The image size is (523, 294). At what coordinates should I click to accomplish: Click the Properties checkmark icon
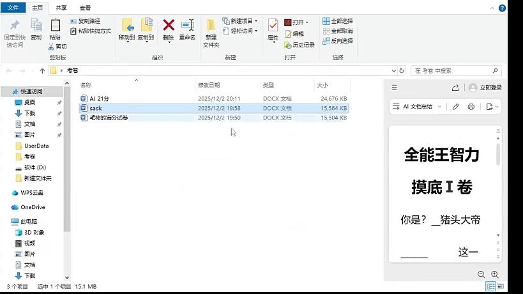tap(273, 26)
